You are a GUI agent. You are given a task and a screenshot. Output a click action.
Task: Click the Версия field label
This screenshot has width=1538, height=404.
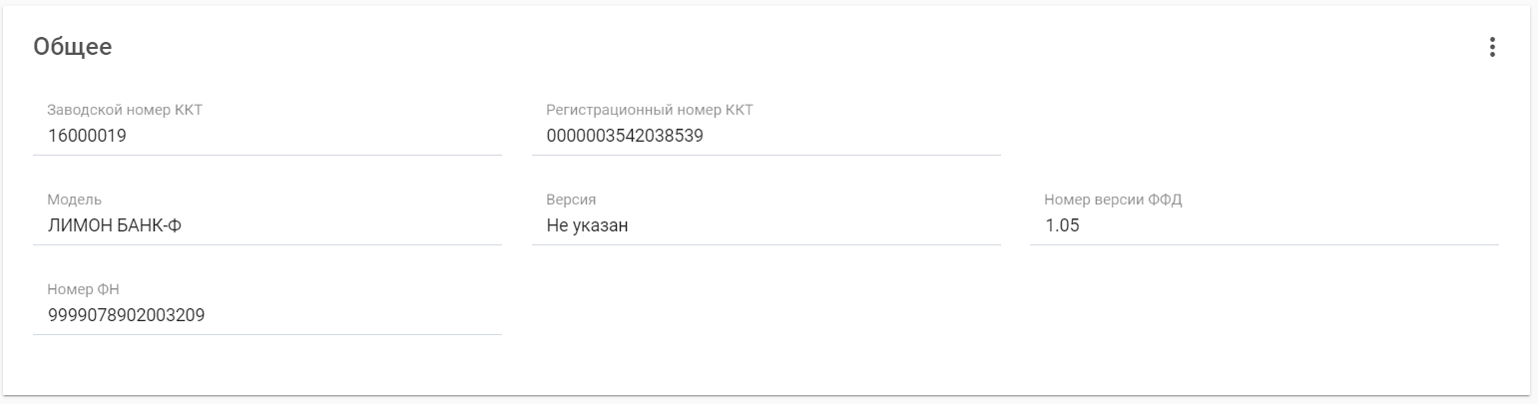(571, 200)
